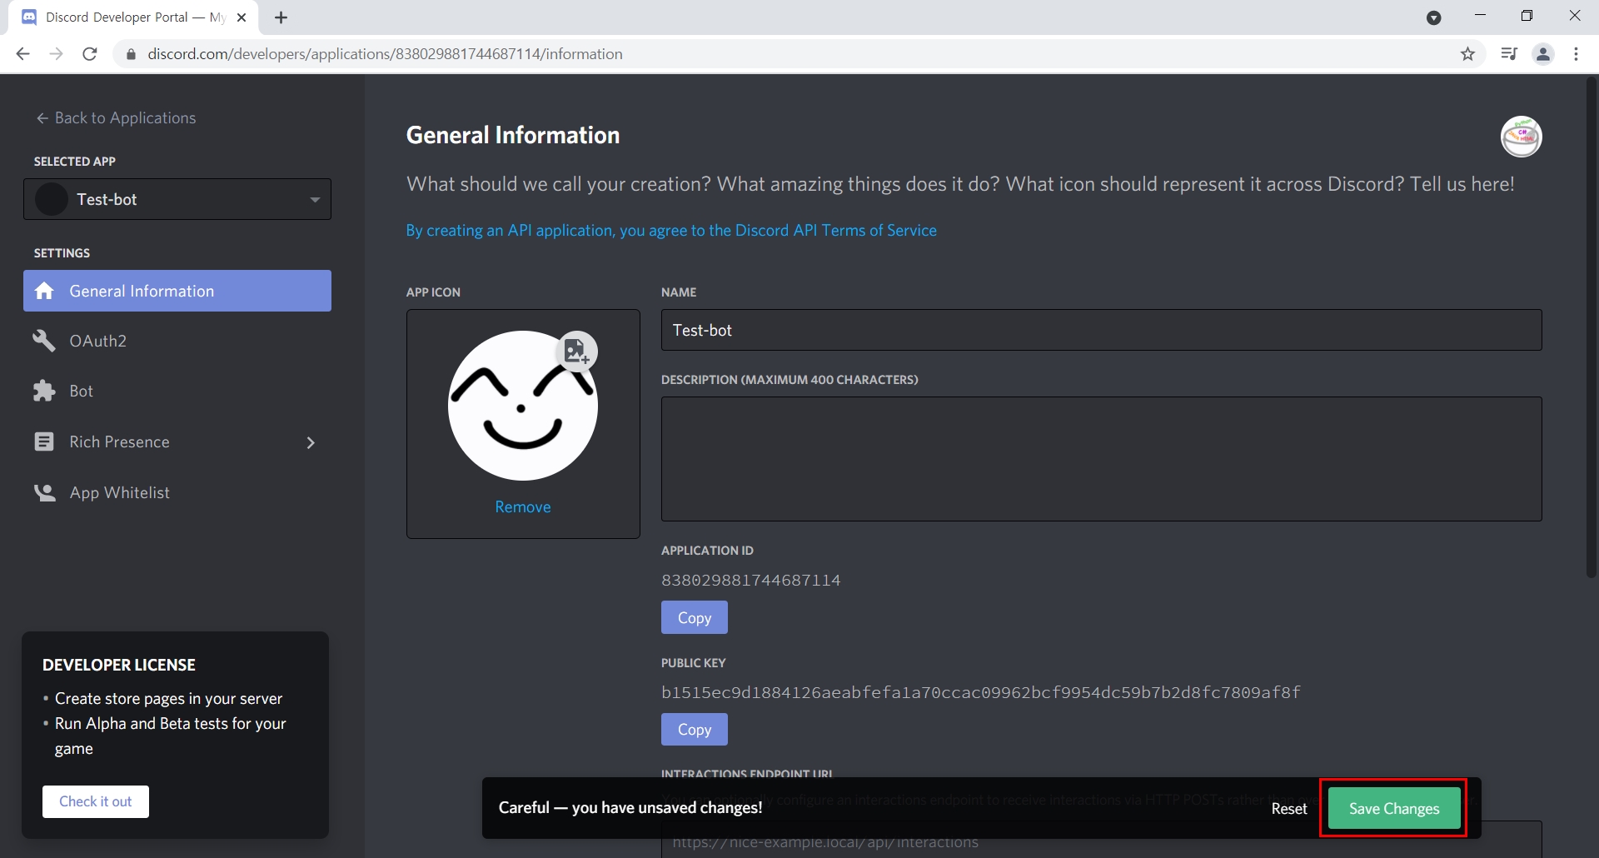This screenshot has width=1599, height=858.
Task: Reset the unsaved changes
Action: tap(1289, 808)
